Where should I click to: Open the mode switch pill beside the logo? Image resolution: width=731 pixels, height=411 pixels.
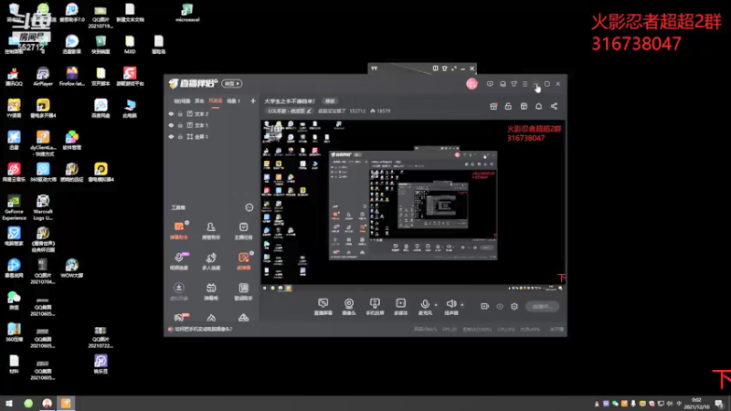pos(232,84)
